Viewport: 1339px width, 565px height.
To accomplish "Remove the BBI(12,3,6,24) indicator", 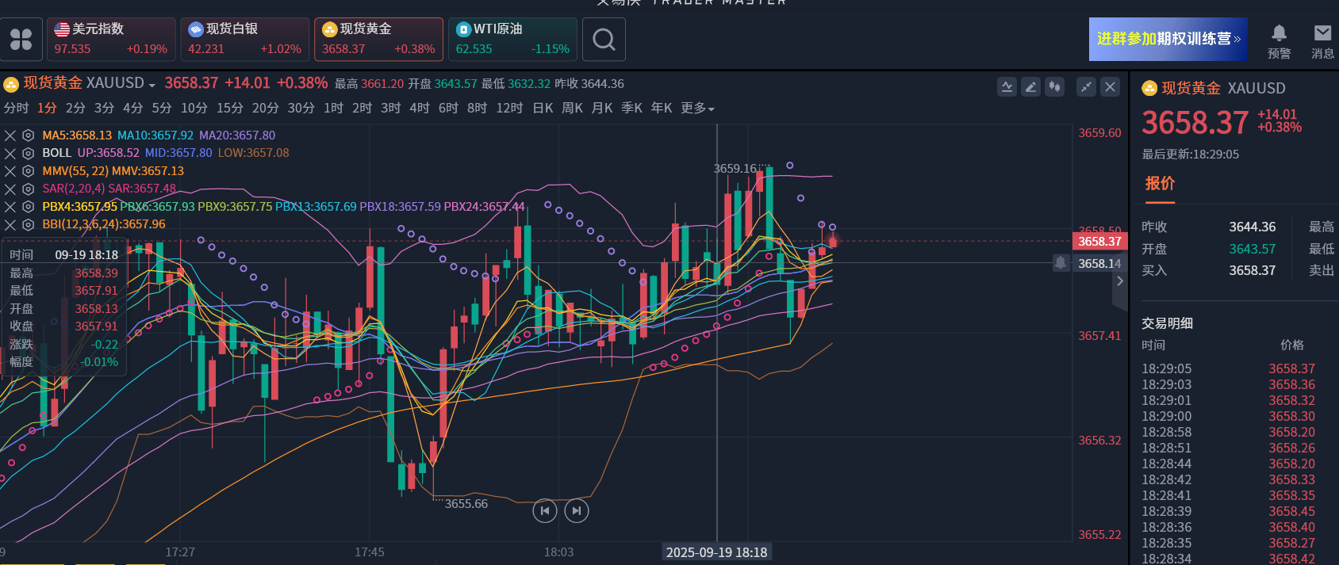I will (10, 224).
